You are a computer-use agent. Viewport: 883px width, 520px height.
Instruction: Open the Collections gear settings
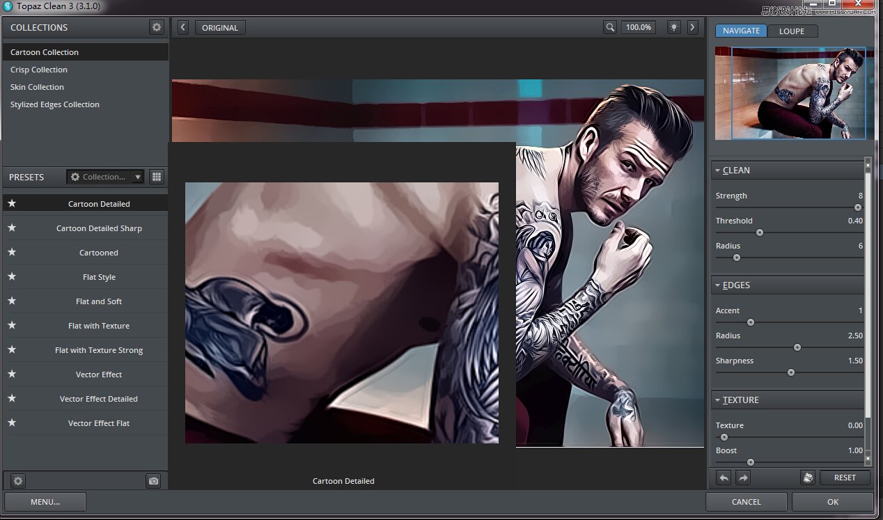pyautogui.click(x=157, y=27)
